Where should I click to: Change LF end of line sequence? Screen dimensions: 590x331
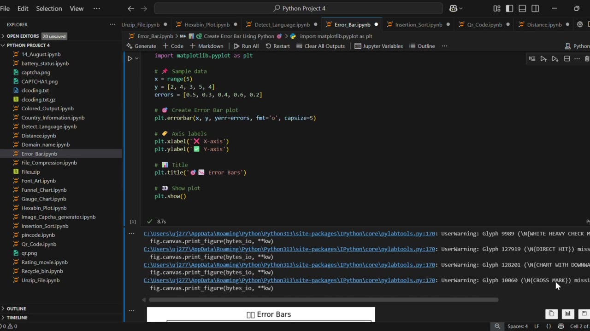[537, 326]
